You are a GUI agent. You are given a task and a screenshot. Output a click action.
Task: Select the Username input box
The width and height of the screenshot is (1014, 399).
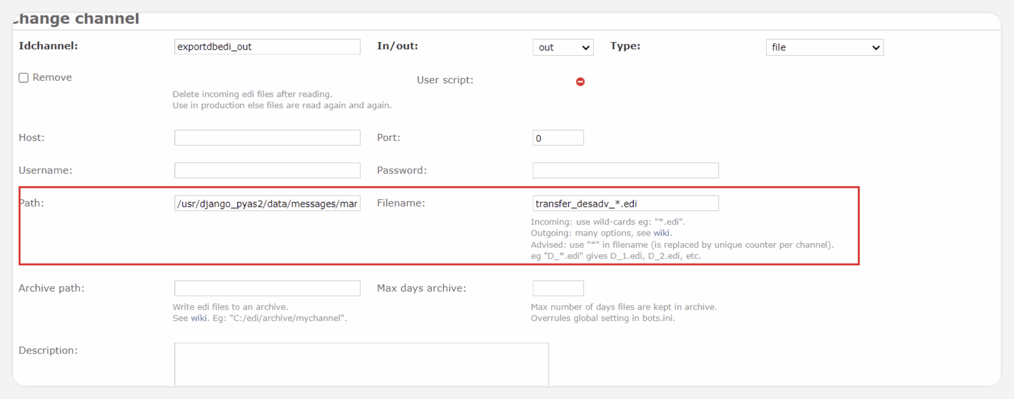click(x=267, y=171)
